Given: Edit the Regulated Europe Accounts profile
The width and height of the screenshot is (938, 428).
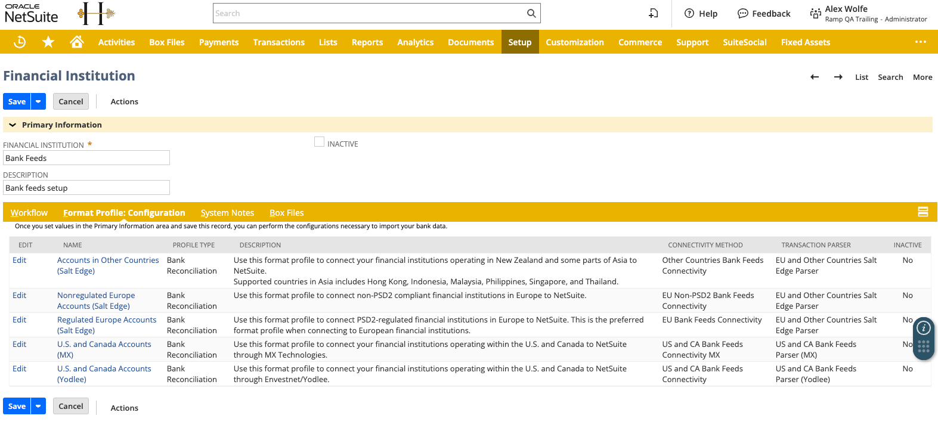Looking at the screenshot, I should click(20, 320).
